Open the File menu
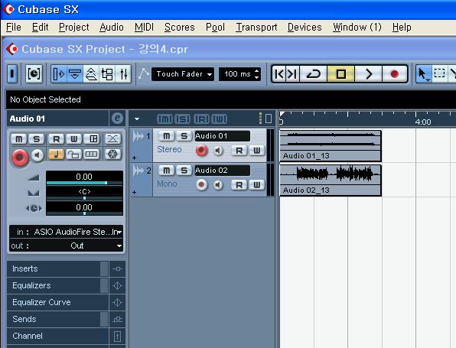Viewport: 456px width, 348px height. pos(13,28)
